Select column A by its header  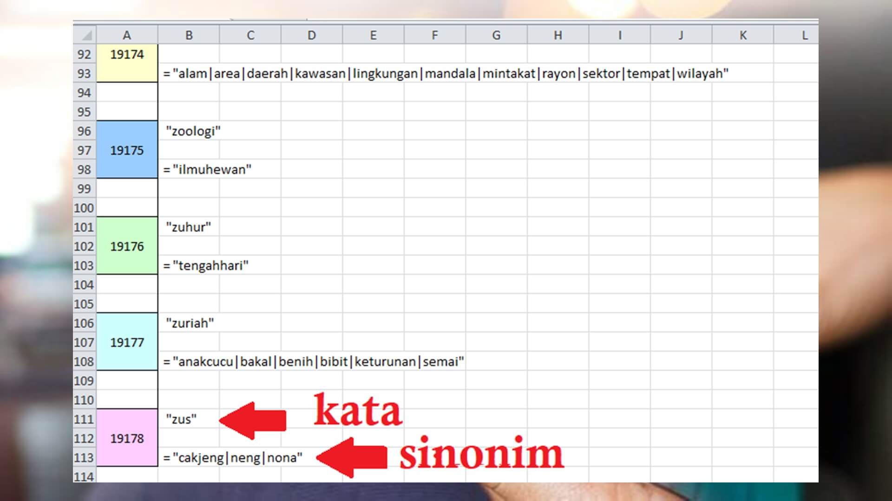[x=127, y=35]
